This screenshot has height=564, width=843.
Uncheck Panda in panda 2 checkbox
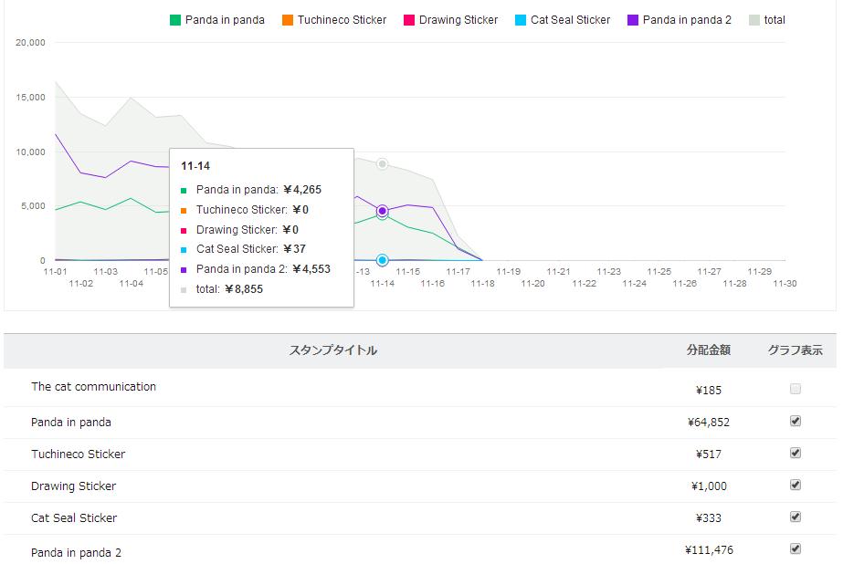796,548
